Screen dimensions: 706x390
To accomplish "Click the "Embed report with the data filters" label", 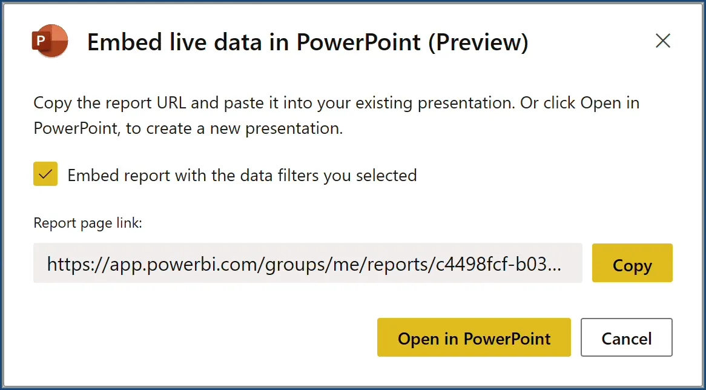I will (242, 176).
